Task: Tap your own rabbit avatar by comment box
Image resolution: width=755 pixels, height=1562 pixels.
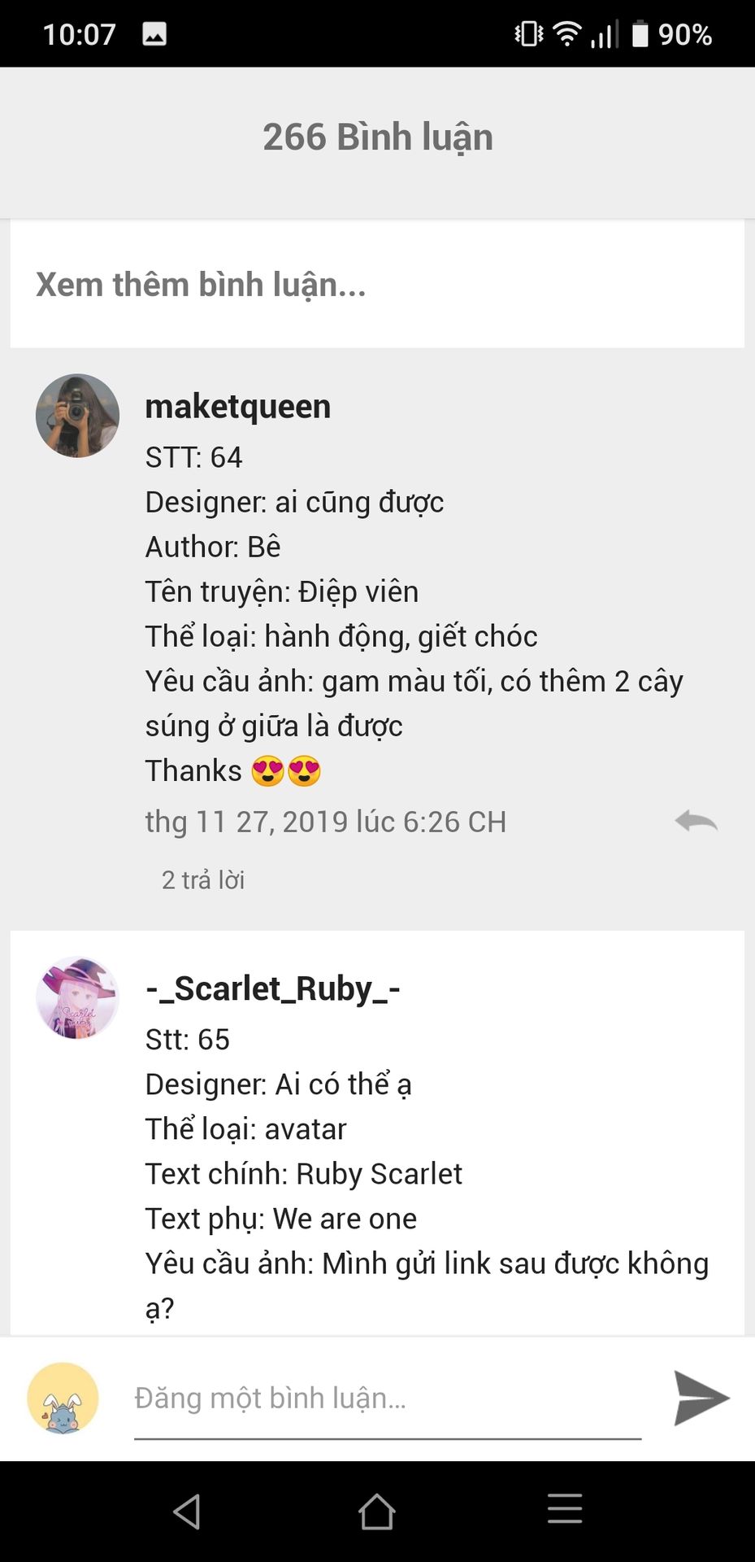Action: [x=63, y=1398]
